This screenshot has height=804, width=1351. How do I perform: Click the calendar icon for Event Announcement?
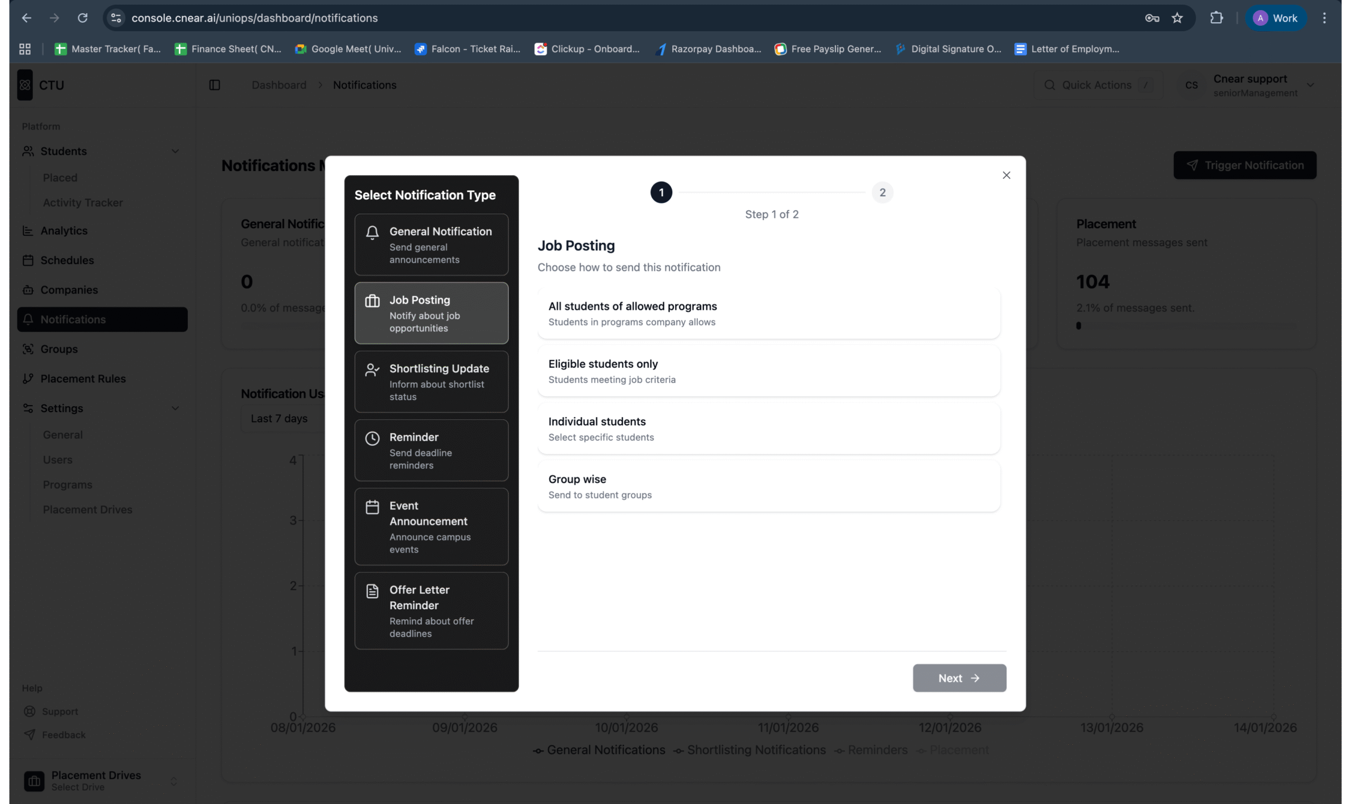point(372,507)
